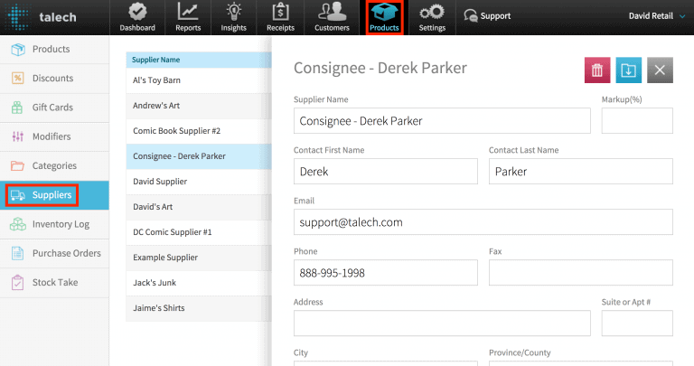Save supplier with blue download icon
Screen dimensions: 694x366
629,70
